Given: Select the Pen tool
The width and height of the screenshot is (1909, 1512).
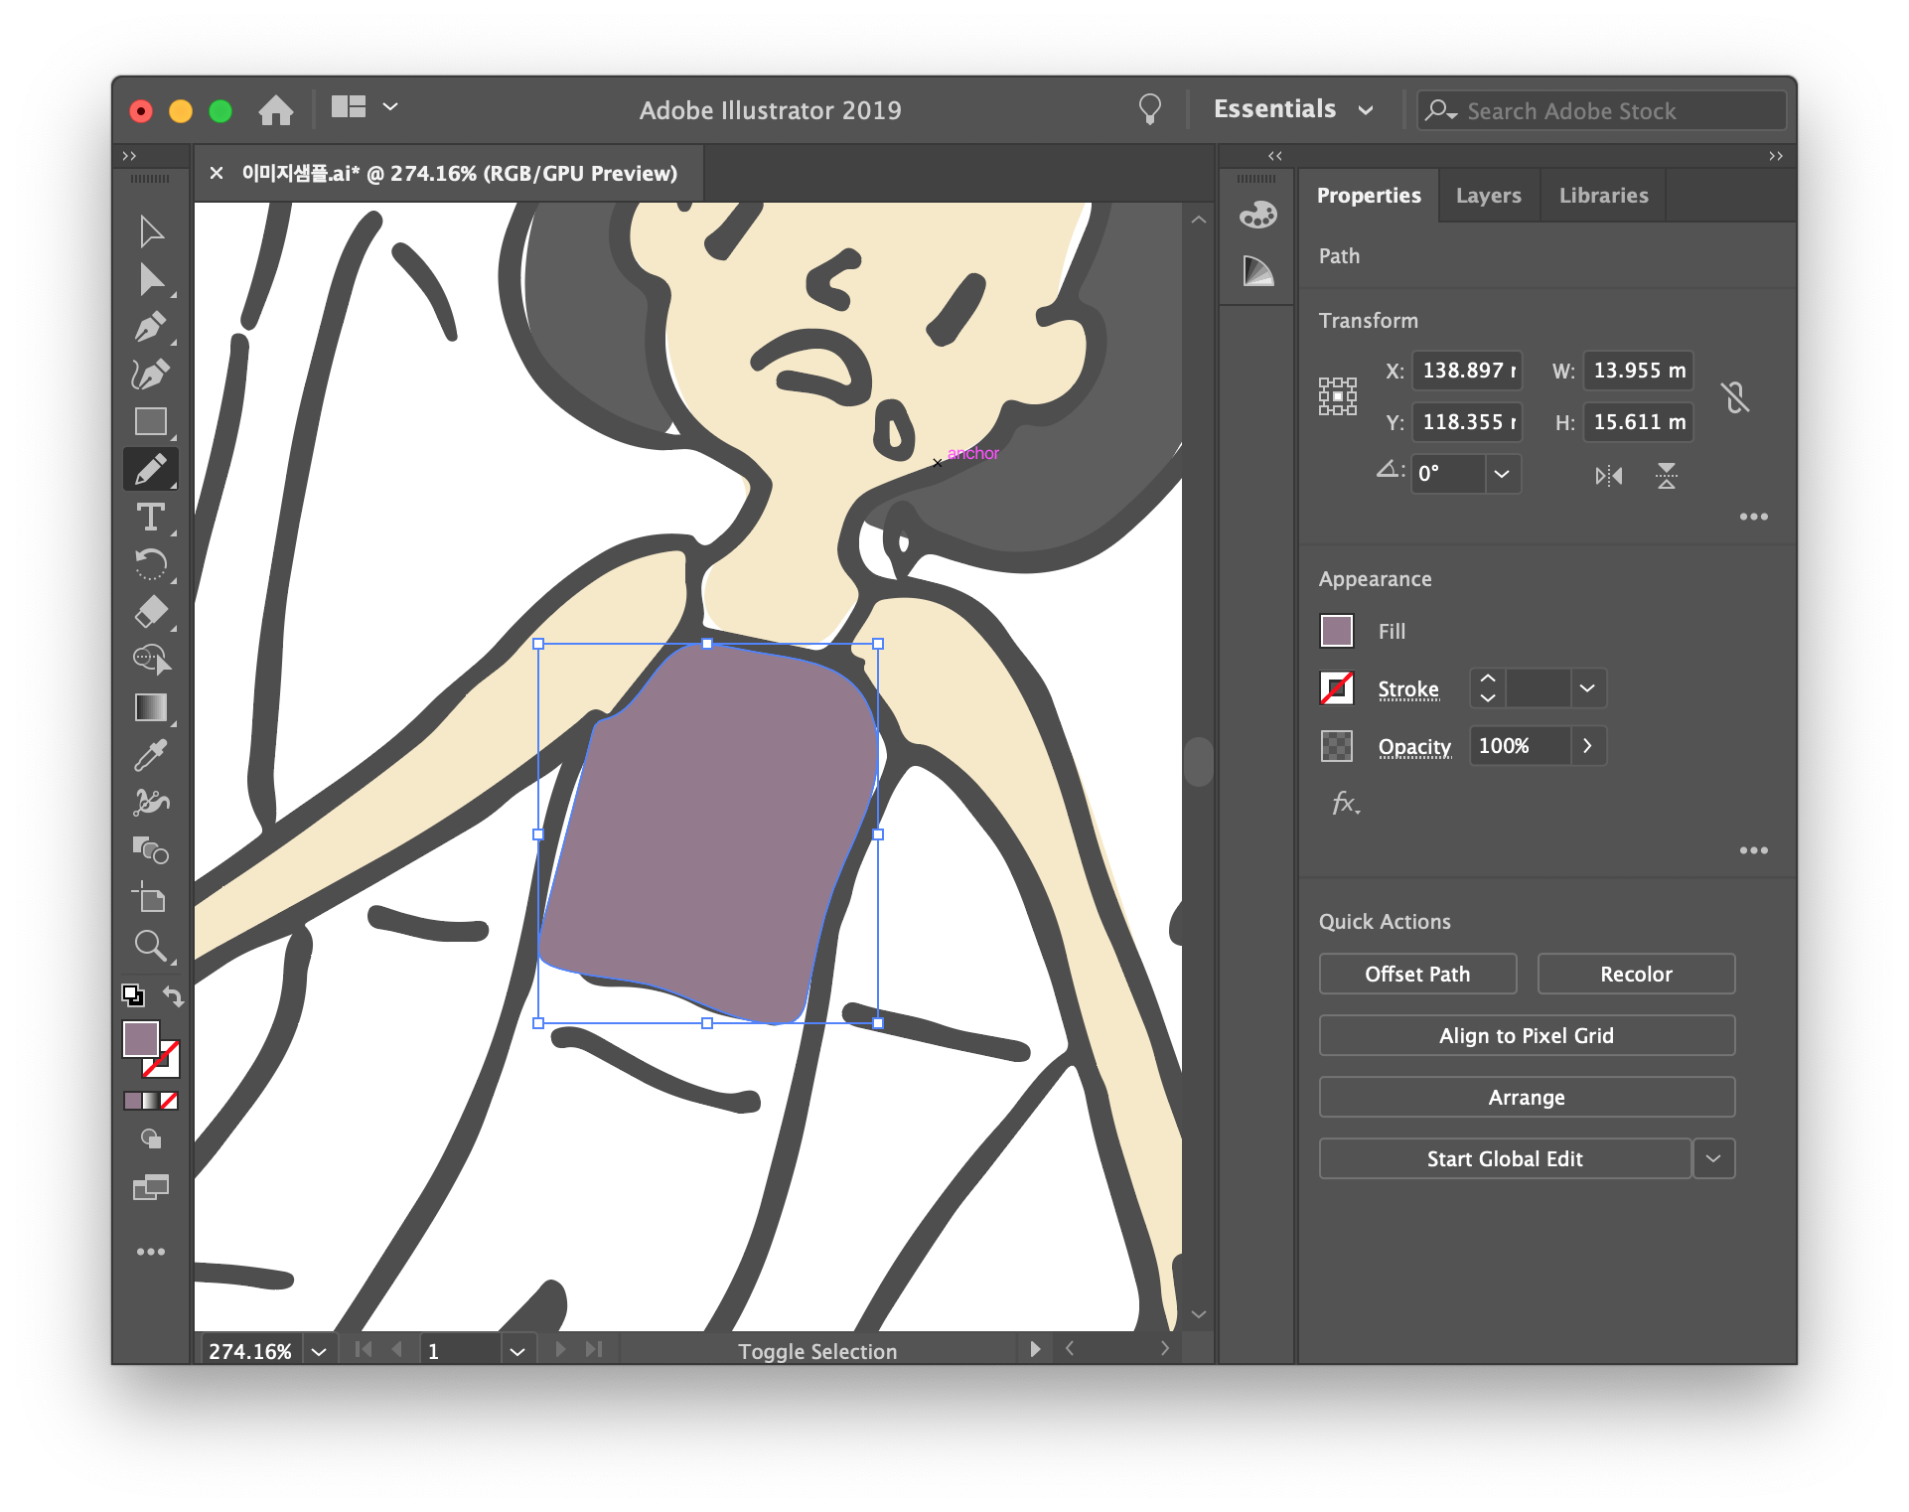Looking at the screenshot, I should click(x=151, y=327).
